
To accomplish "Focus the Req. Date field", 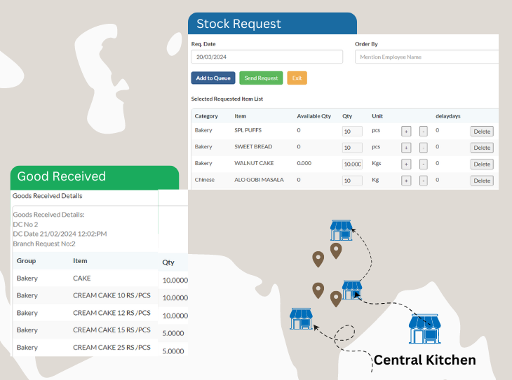I will coord(267,57).
